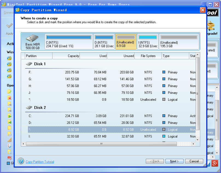221x173 pixels.
Task: Select the C: partition row in Disk 2
Action: 108,116
